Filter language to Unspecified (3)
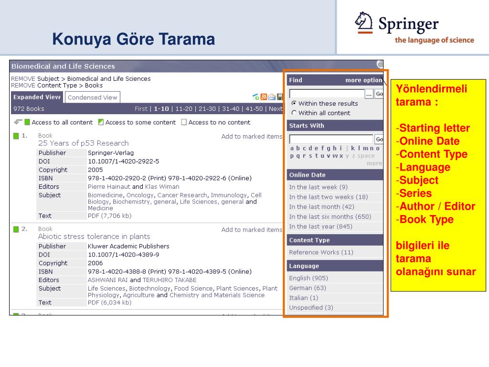This screenshot has height=367, width=489. pyautogui.click(x=311, y=307)
